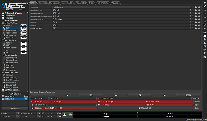Click the RL measurement button
Viewport: 207px width, 121px height.
[x=91, y=95]
